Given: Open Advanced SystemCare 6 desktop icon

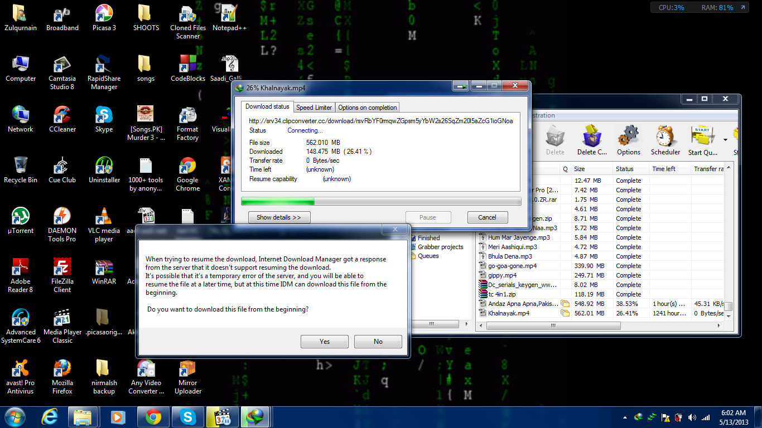Looking at the screenshot, I should (x=21, y=326).
